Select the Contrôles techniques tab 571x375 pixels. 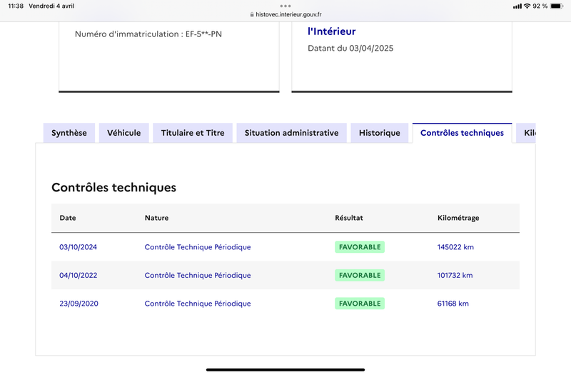tap(462, 133)
